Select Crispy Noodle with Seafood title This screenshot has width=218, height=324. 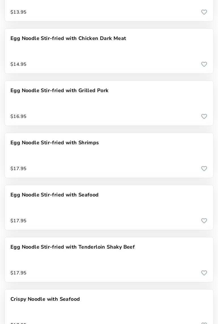coord(45,299)
